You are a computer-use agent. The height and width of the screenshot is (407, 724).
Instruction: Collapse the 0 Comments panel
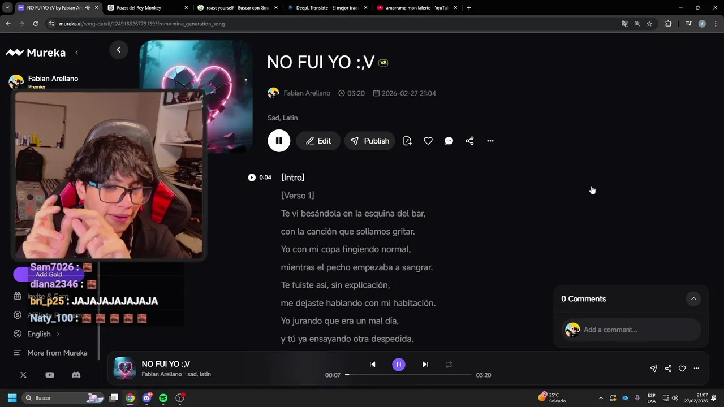693,299
